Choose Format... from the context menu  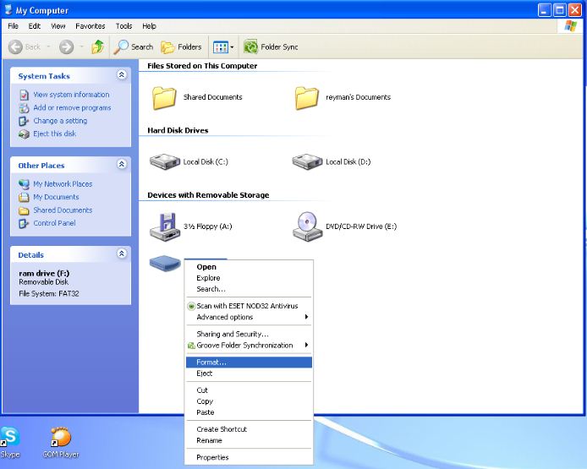(211, 363)
